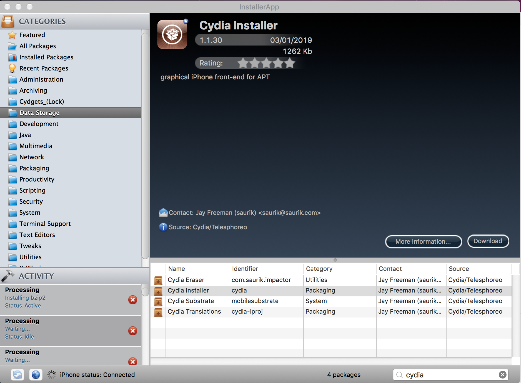Click the Installed Packages folder icon
This screenshot has height=383, width=521.
(x=12, y=57)
